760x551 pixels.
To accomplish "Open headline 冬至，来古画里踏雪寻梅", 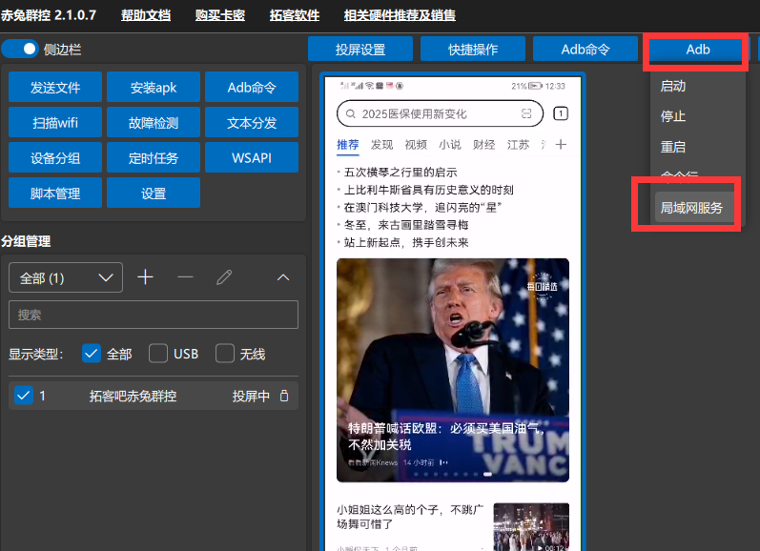I will 406,225.
